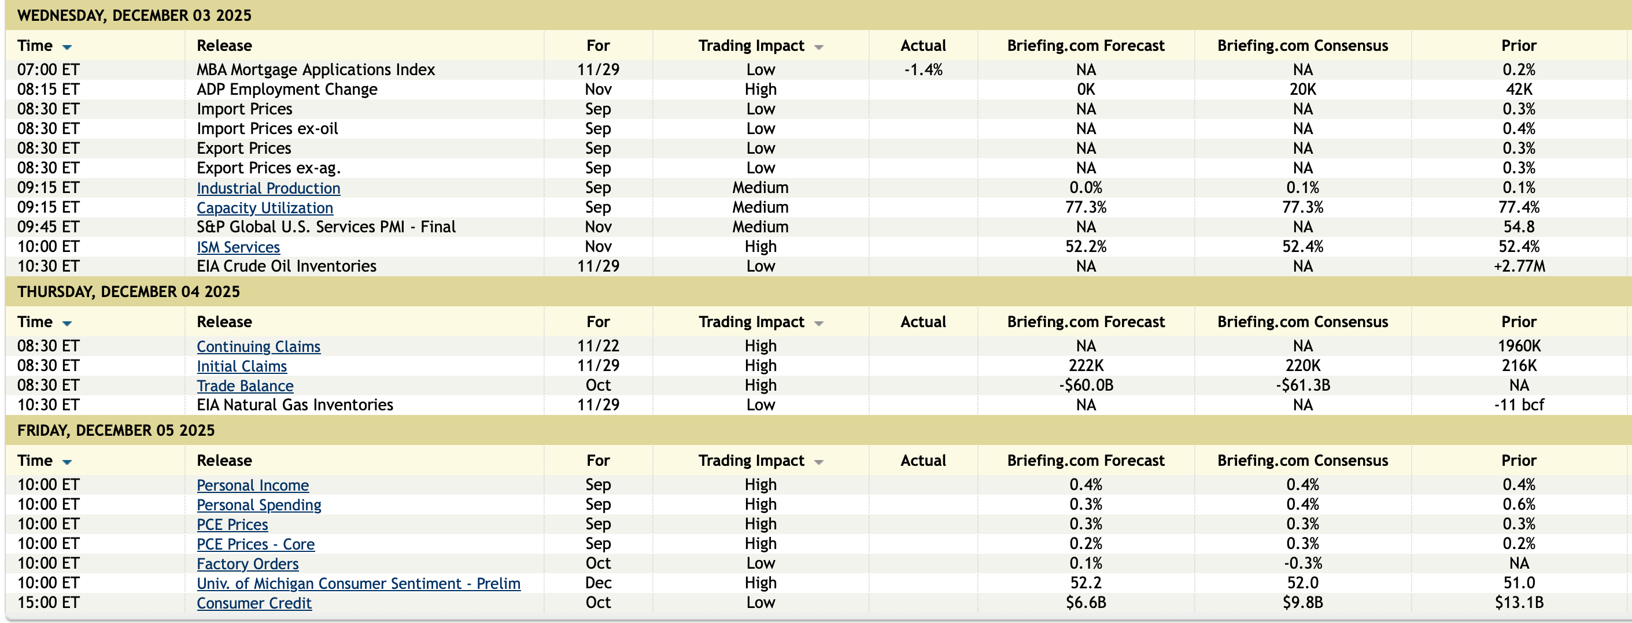Open the Capacity Utilization link
The image size is (1632, 623).
(x=265, y=207)
